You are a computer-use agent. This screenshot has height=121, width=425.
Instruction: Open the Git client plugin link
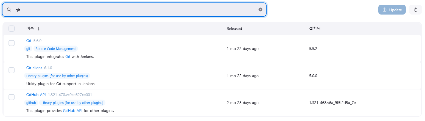[x=34, y=68]
